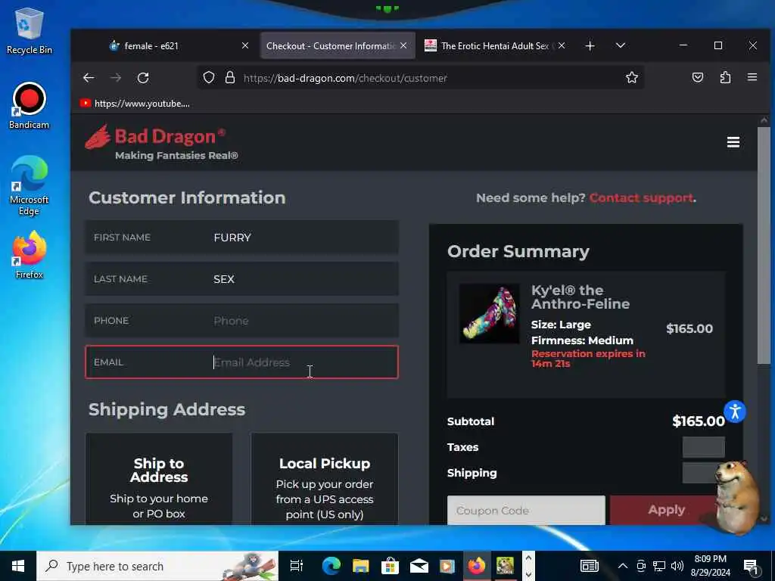Open the taskbar clock showing 8:09 PM
Image resolution: width=775 pixels, height=581 pixels.
710,566
